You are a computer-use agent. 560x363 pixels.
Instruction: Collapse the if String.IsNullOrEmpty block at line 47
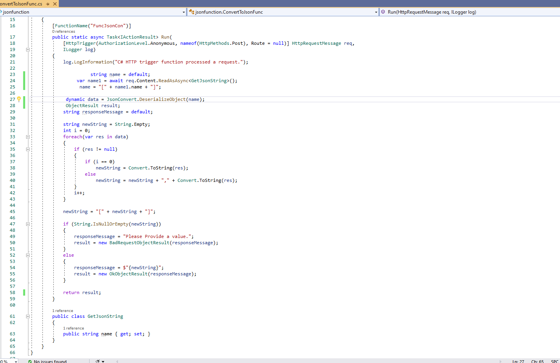coord(28,224)
